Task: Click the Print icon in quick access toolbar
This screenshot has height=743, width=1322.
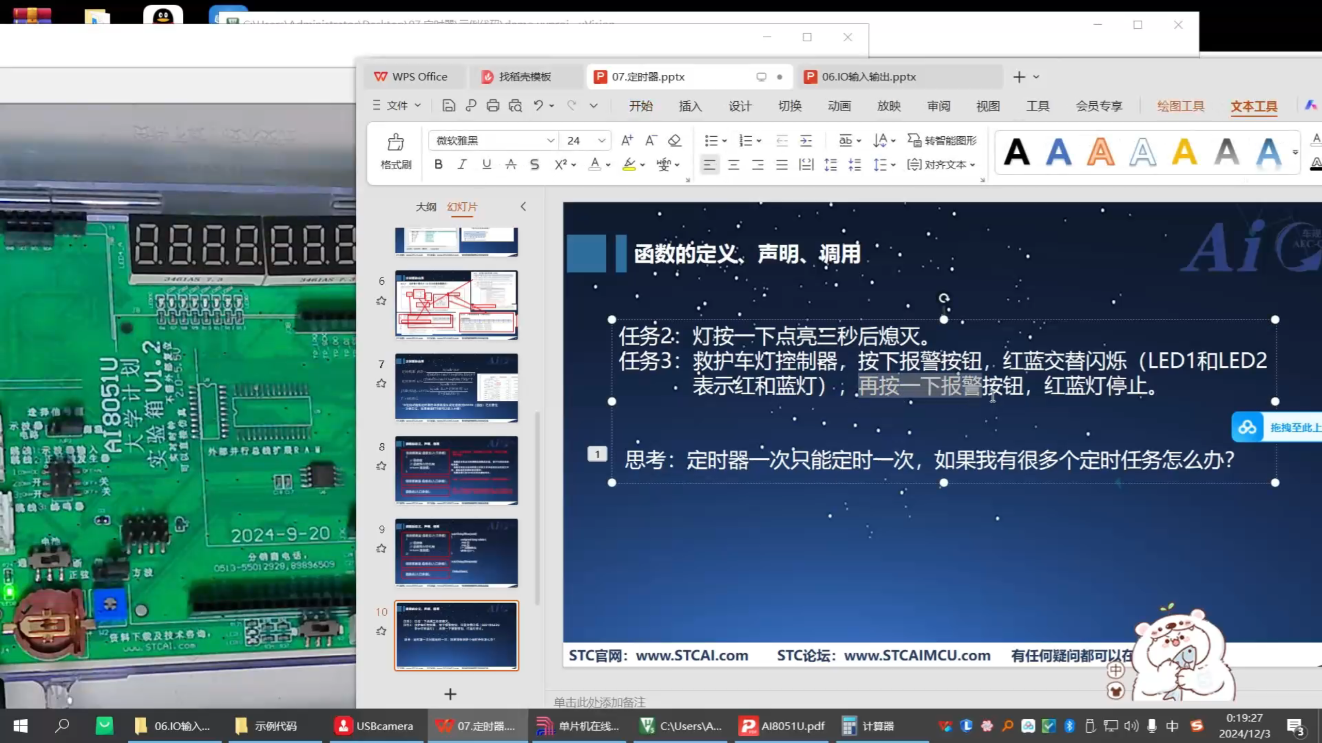Action: (493, 105)
